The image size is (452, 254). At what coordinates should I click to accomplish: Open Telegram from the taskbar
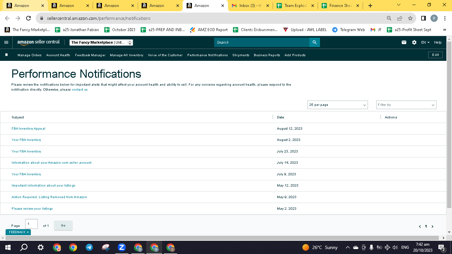coord(89,247)
